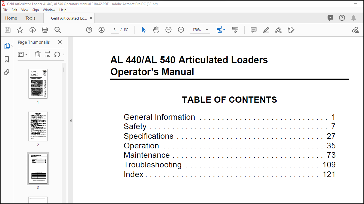
Task: Click General Information contents entry
Action: point(230,117)
